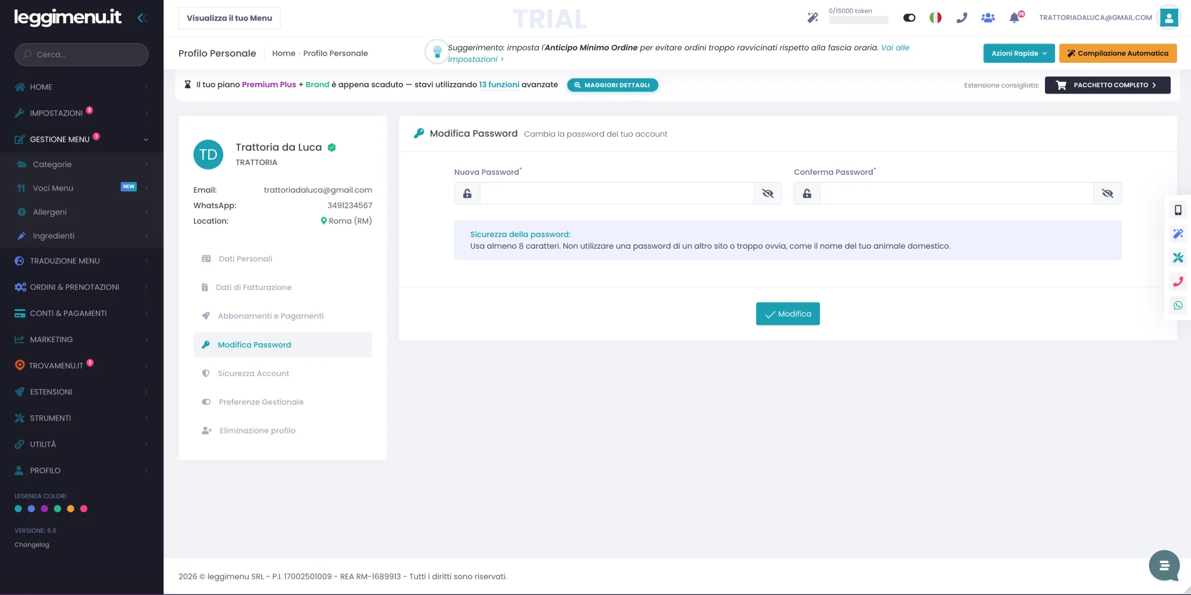1191x595 pixels.
Task: Click Compilazione Automatica button
Action: 1118,53
